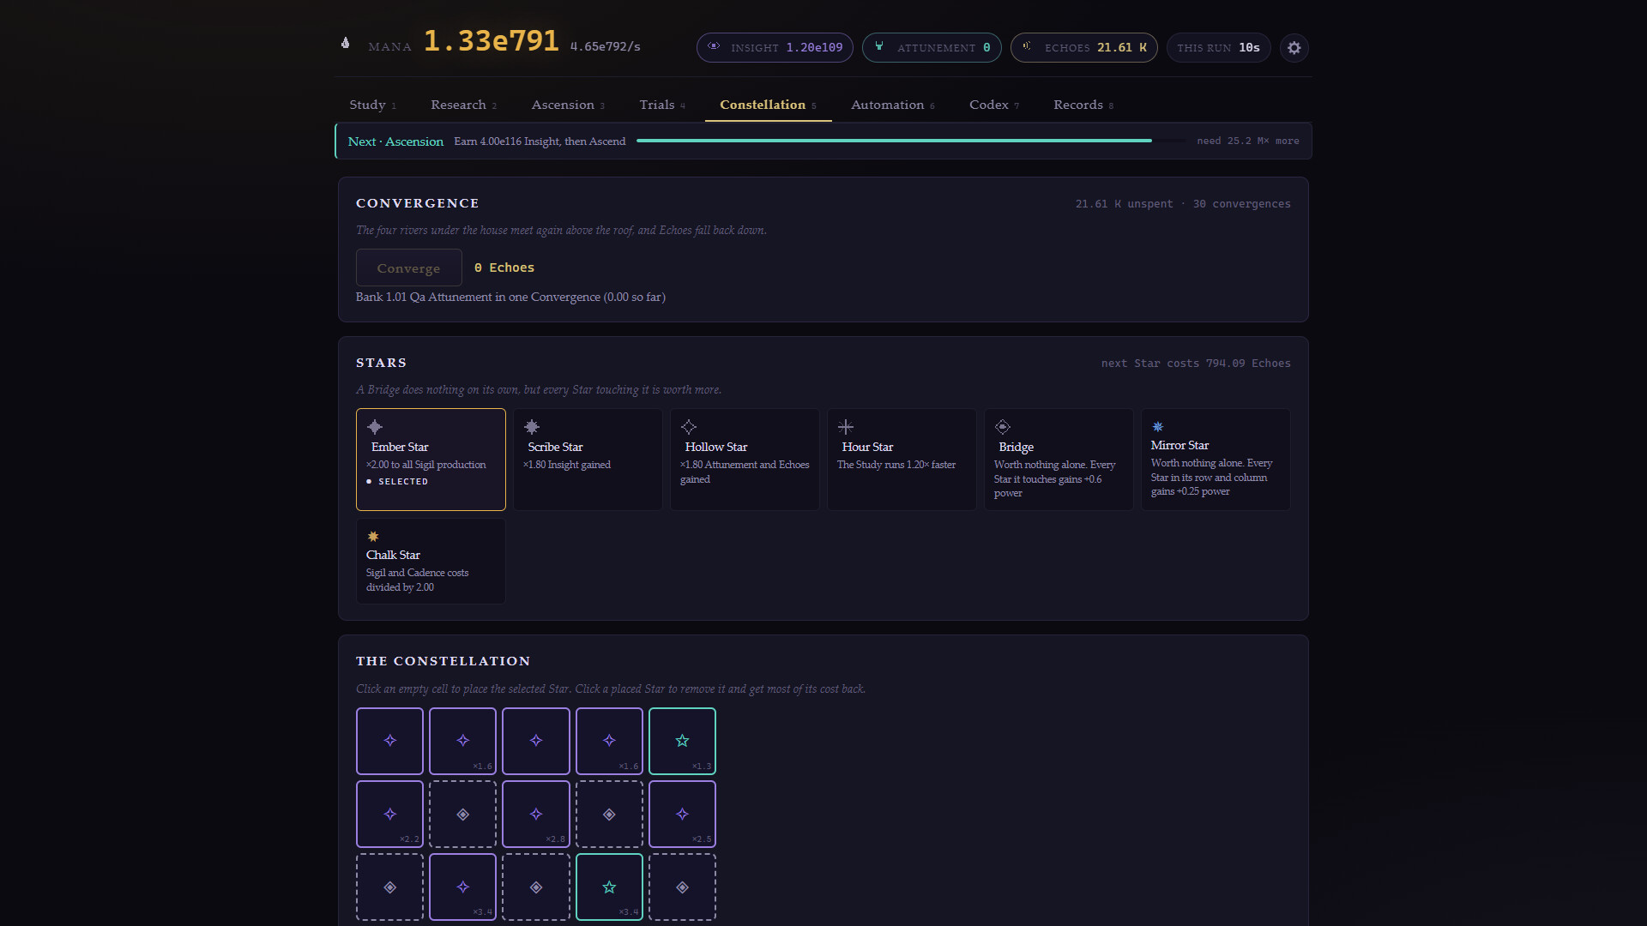Click the teal star cell marked ×1.3
This screenshot has width=1647, height=926.
tap(682, 741)
